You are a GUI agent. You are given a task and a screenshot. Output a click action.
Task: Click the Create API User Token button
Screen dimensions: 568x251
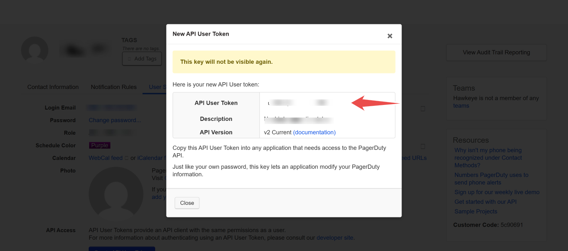click(x=122, y=249)
